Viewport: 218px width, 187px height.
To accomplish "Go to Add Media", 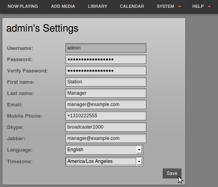I will pos(63,6).
